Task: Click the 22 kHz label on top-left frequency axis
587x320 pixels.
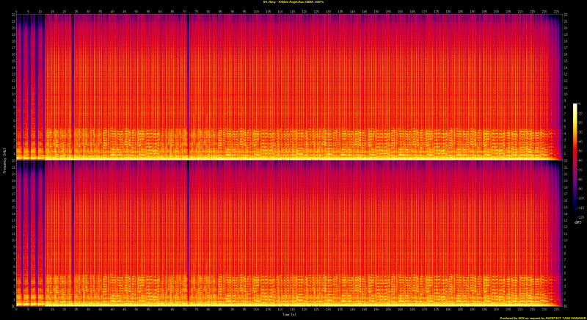Action: click(12, 17)
